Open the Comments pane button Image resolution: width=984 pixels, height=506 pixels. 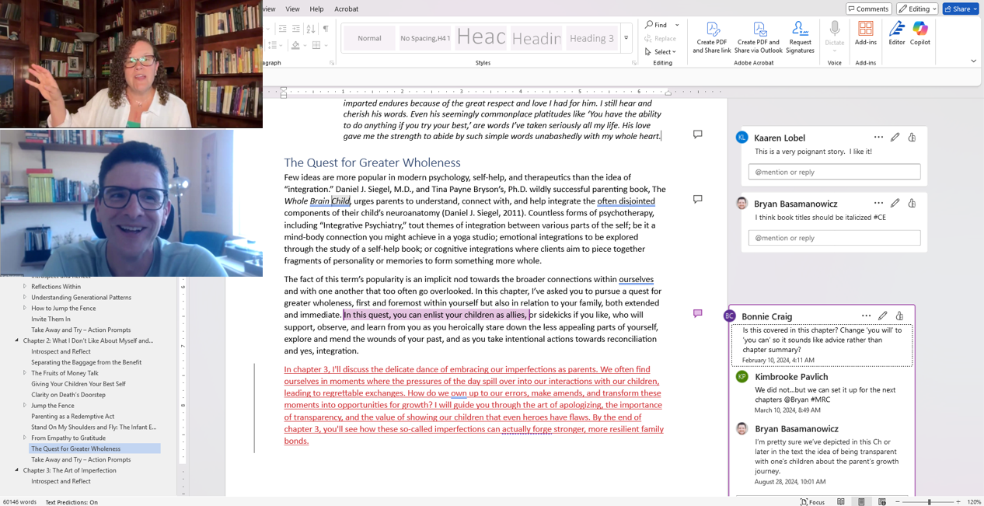(868, 9)
